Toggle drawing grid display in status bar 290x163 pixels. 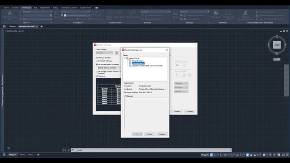[x=211, y=155]
